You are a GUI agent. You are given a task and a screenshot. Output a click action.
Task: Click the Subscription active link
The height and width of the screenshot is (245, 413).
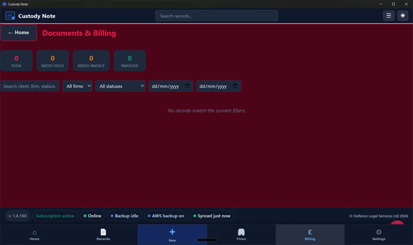[x=55, y=216]
